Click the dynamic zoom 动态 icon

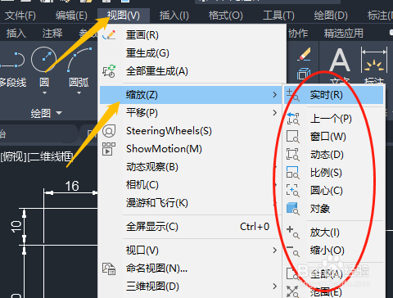click(x=293, y=155)
